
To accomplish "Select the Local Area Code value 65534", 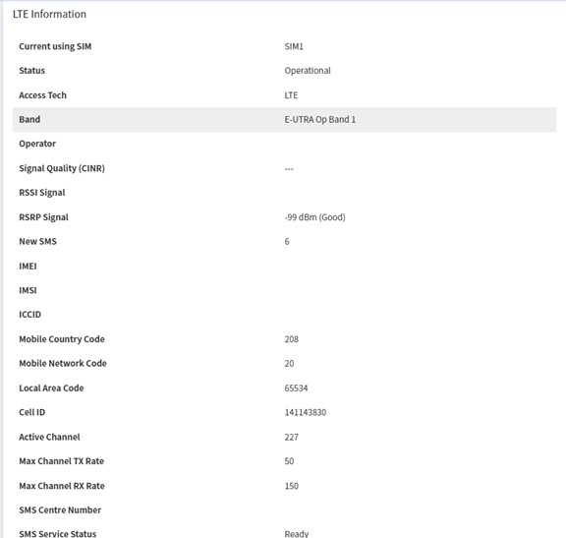I will (296, 389).
